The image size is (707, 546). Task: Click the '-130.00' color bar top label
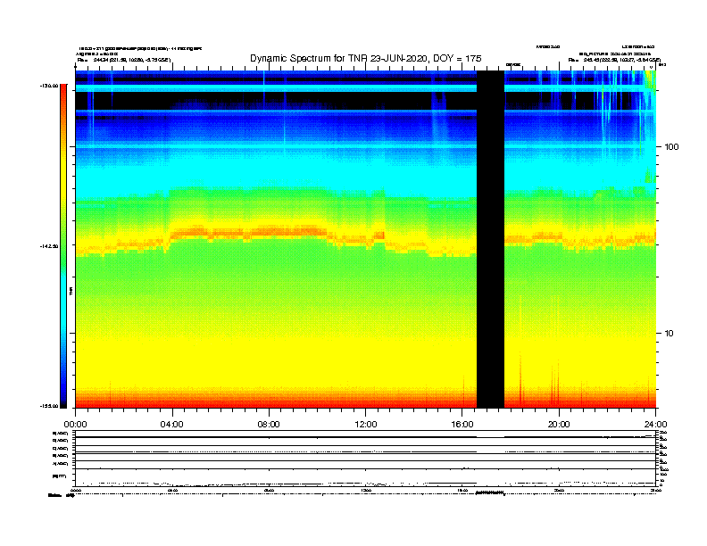click(49, 86)
